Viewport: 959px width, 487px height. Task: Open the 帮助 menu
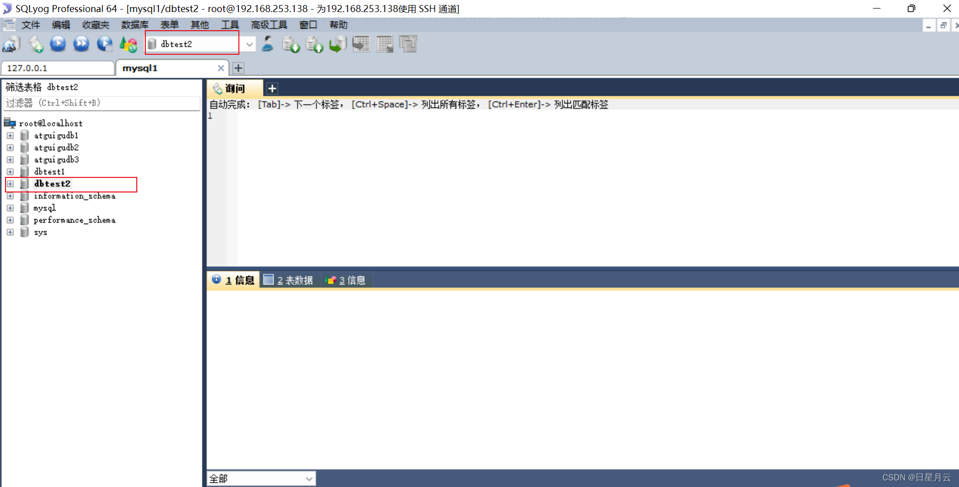pos(338,25)
